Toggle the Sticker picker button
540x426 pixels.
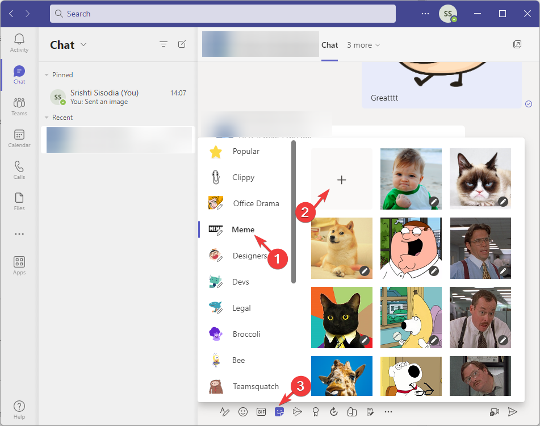tap(279, 412)
